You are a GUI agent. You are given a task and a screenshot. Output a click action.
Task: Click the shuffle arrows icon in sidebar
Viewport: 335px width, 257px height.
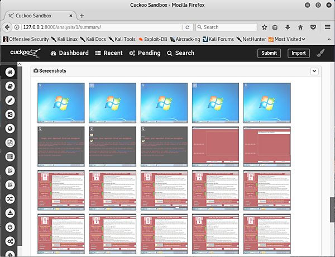point(9,199)
